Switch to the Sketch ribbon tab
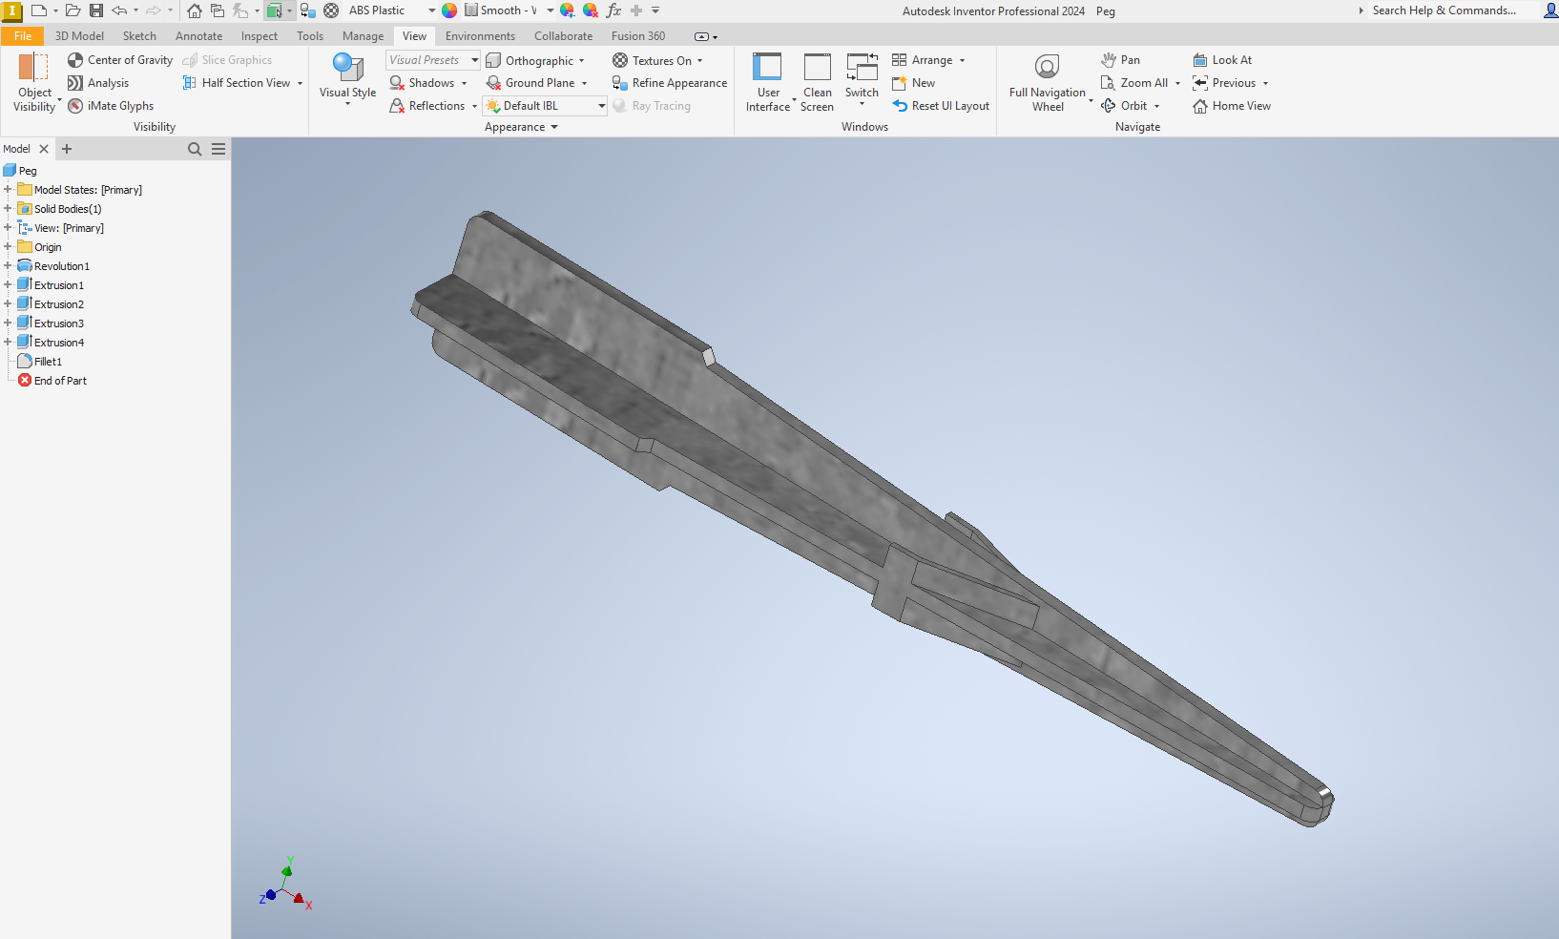1559x939 pixels. coord(139,35)
